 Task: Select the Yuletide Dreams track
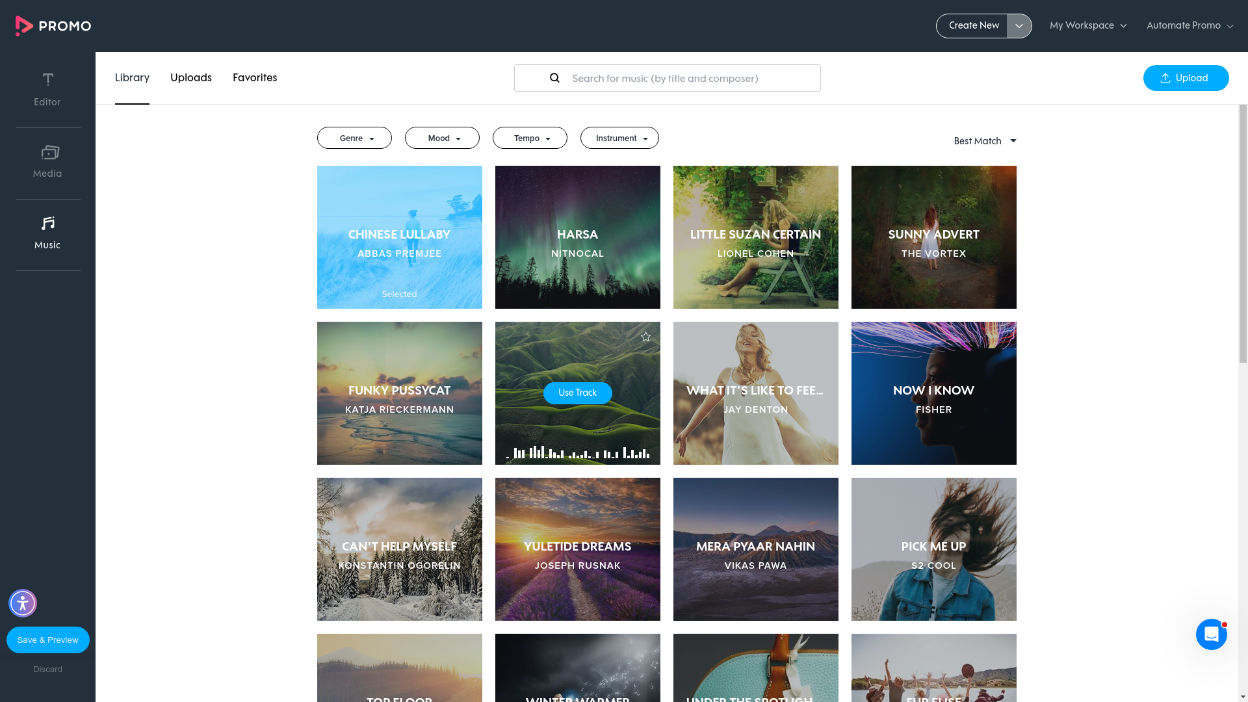point(578,549)
